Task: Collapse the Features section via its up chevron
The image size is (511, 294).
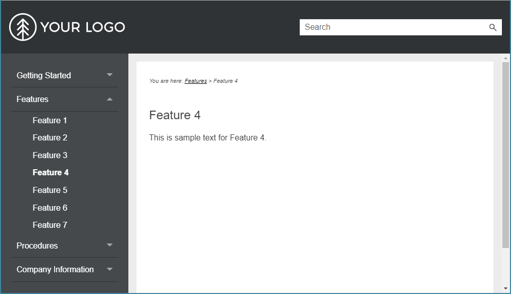Action: click(x=110, y=99)
